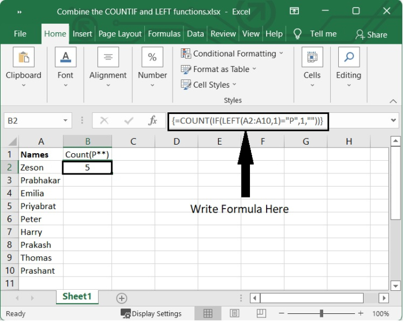Screen dimensions: 404x322
Task: Add a new sheet with plus icon
Action: click(121, 298)
